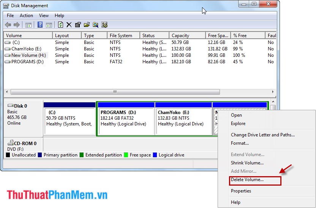Click the 12.16 GB free space cell
The image size is (316, 208).
[216, 42]
